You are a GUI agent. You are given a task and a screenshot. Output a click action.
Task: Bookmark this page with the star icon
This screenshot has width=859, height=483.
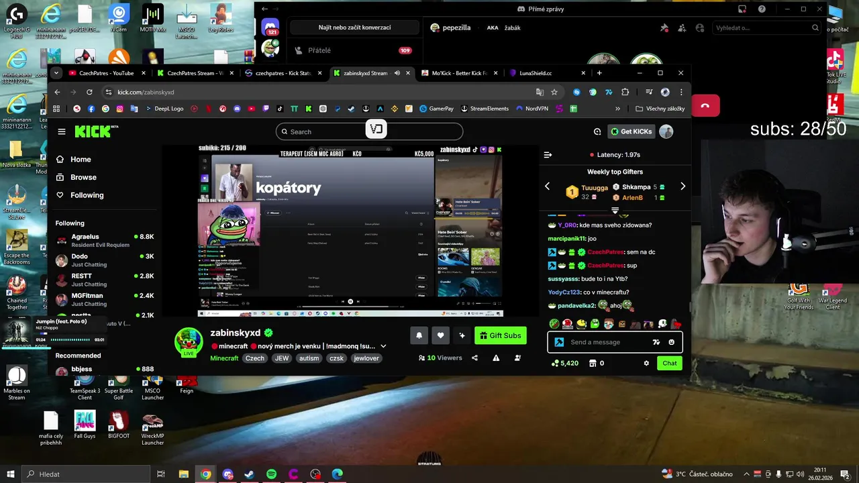pos(554,92)
